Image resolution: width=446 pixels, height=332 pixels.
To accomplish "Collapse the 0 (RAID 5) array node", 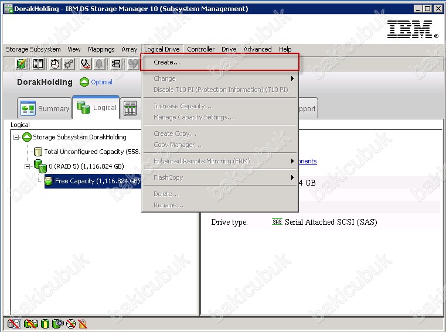I will point(28,166).
